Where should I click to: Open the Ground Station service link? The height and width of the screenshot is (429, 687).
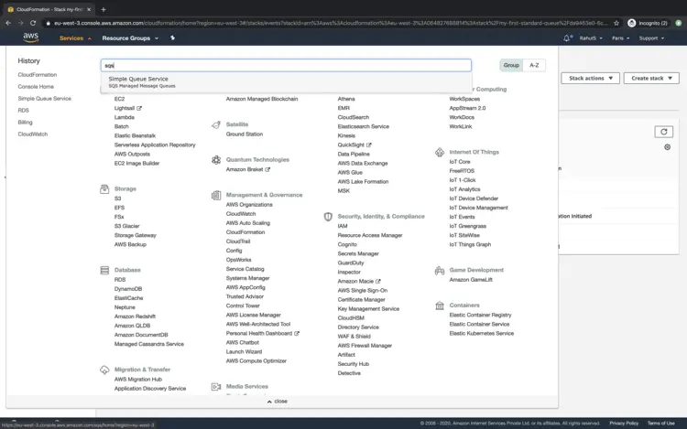click(x=245, y=134)
